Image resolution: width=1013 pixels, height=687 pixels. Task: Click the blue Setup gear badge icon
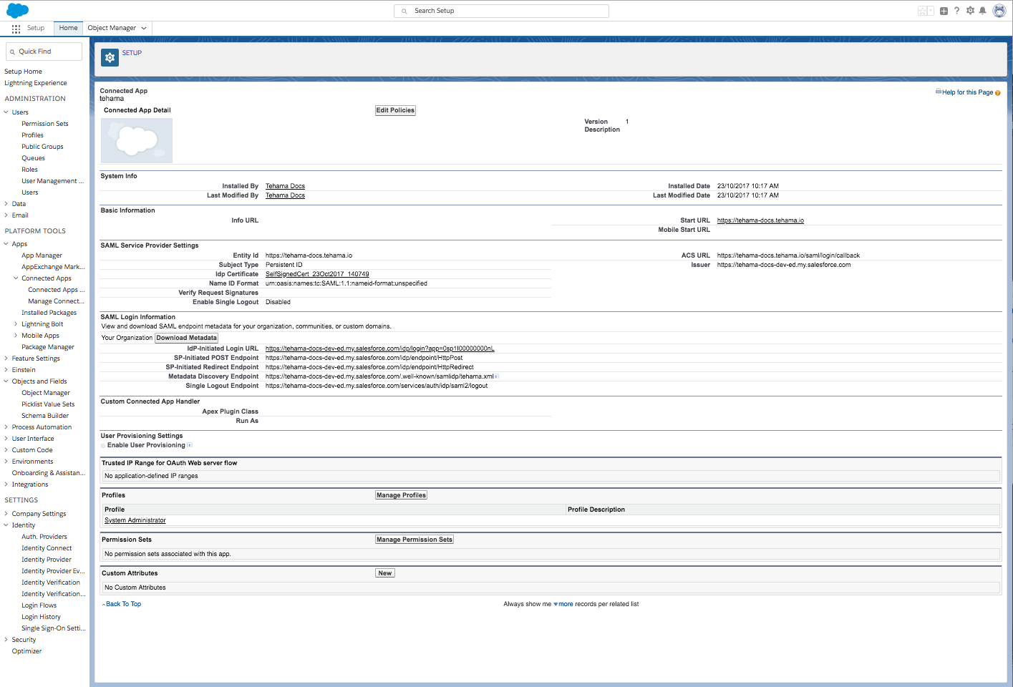[x=110, y=57]
